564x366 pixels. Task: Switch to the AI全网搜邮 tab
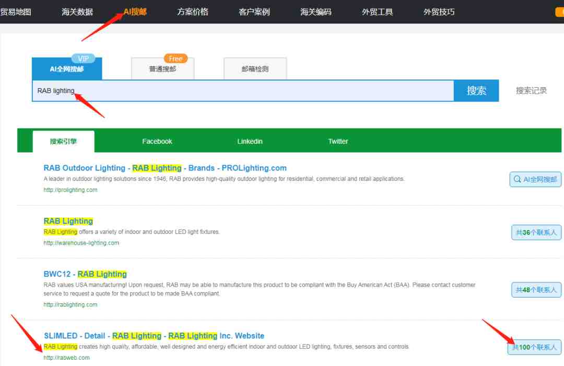click(x=67, y=69)
